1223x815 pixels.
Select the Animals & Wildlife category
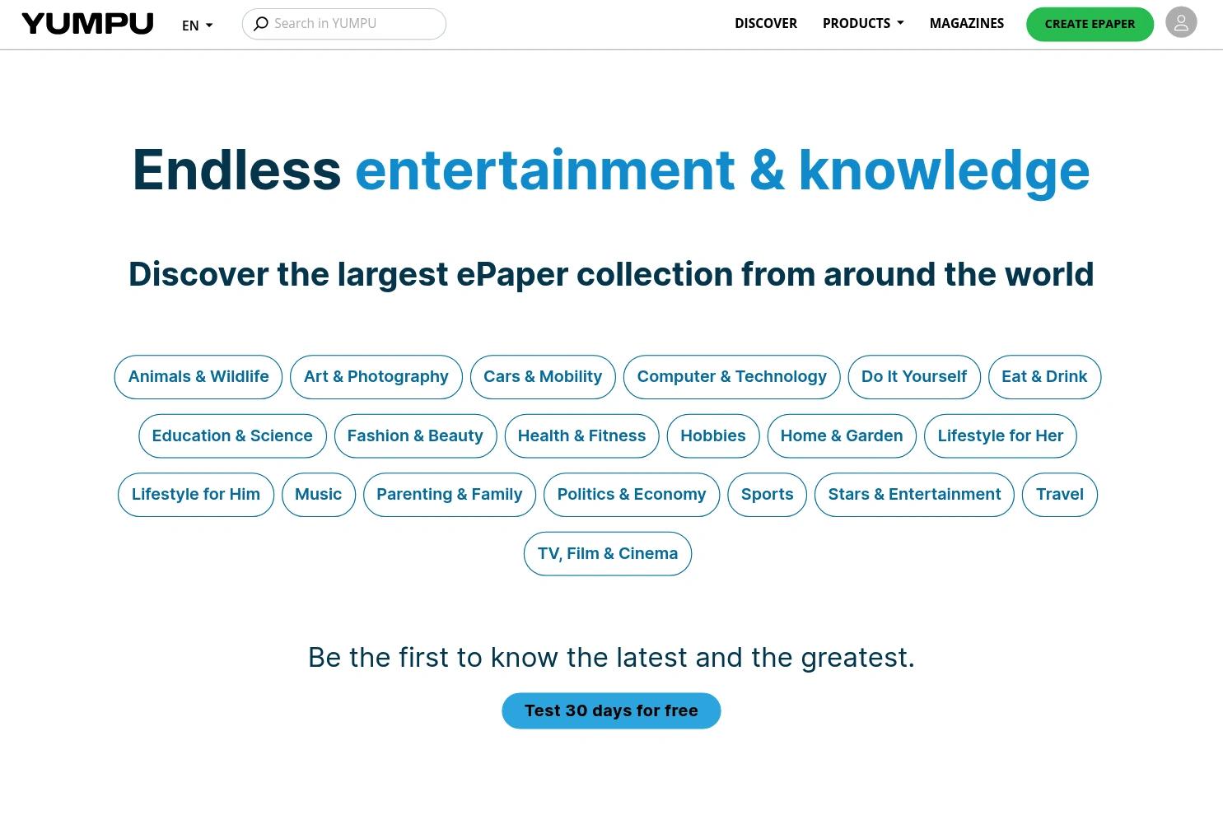[x=198, y=377]
